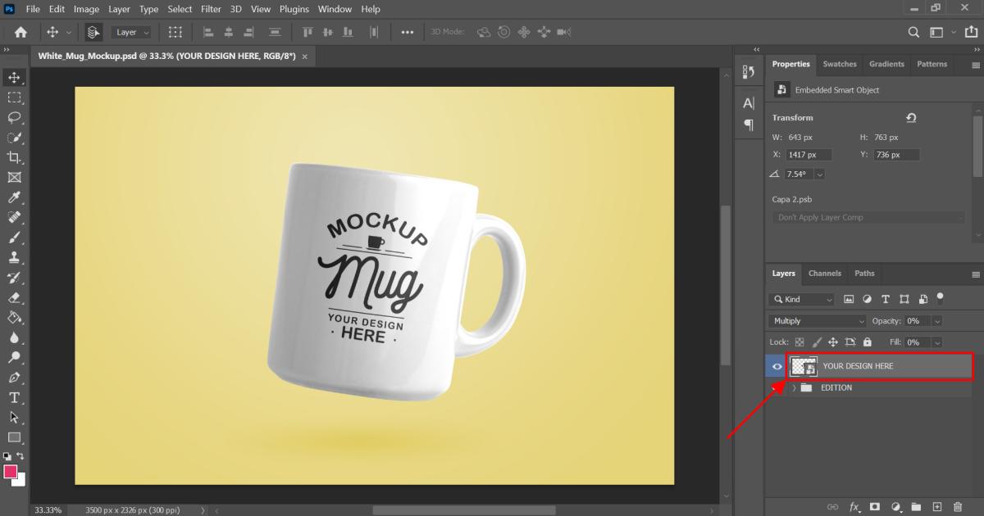Click the X position input field

click(809, 155)
